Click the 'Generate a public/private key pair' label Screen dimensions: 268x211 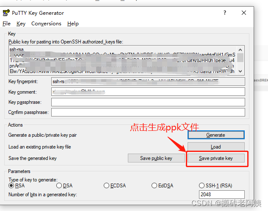coord(42,135)
